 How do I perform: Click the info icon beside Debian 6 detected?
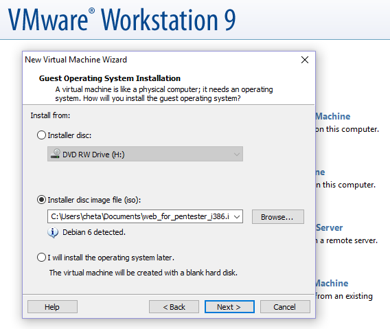click(x=53, y=233)
